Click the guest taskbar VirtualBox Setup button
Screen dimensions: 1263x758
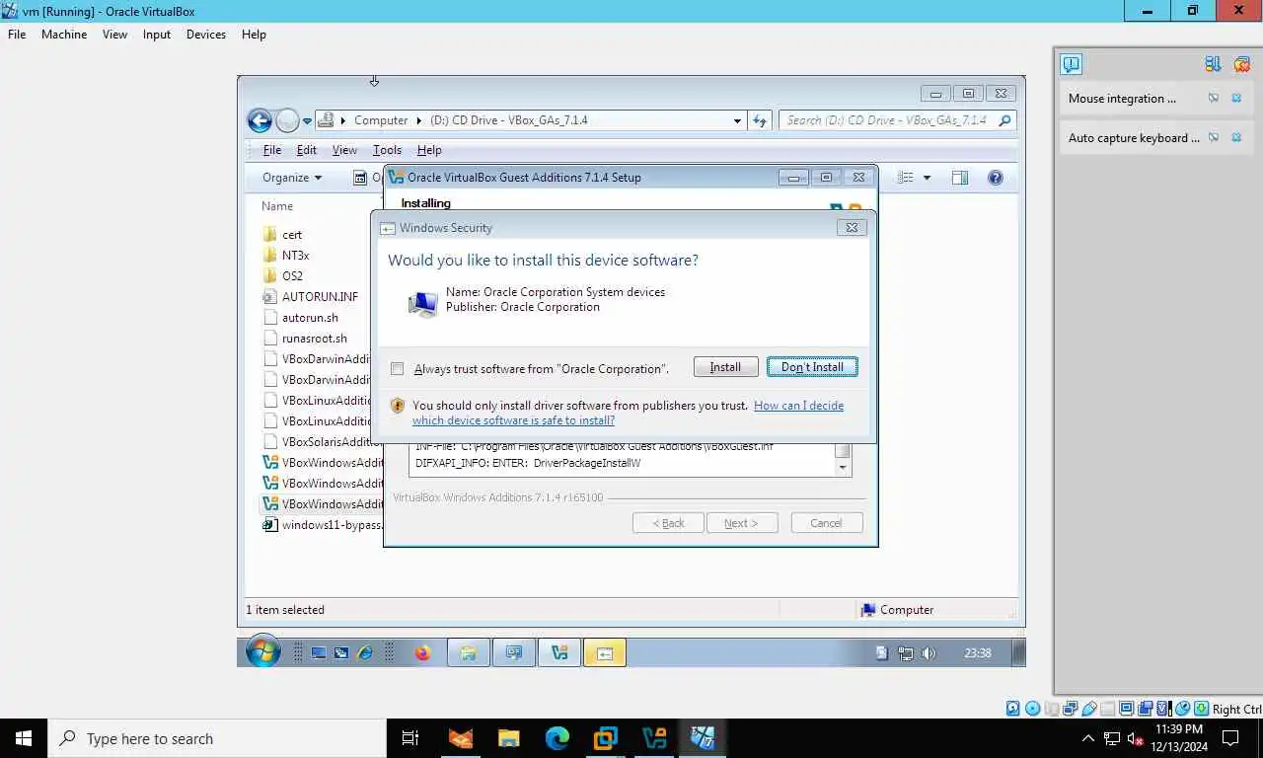tap(559, 652)
